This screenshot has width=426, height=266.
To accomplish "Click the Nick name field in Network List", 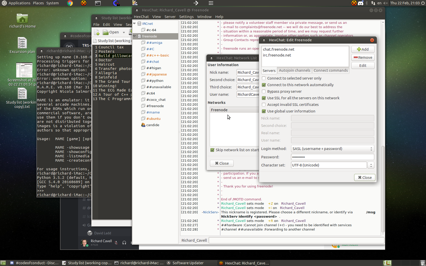I will (248, 72).
